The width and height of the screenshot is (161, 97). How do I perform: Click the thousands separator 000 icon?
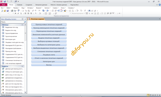[92, 13]
